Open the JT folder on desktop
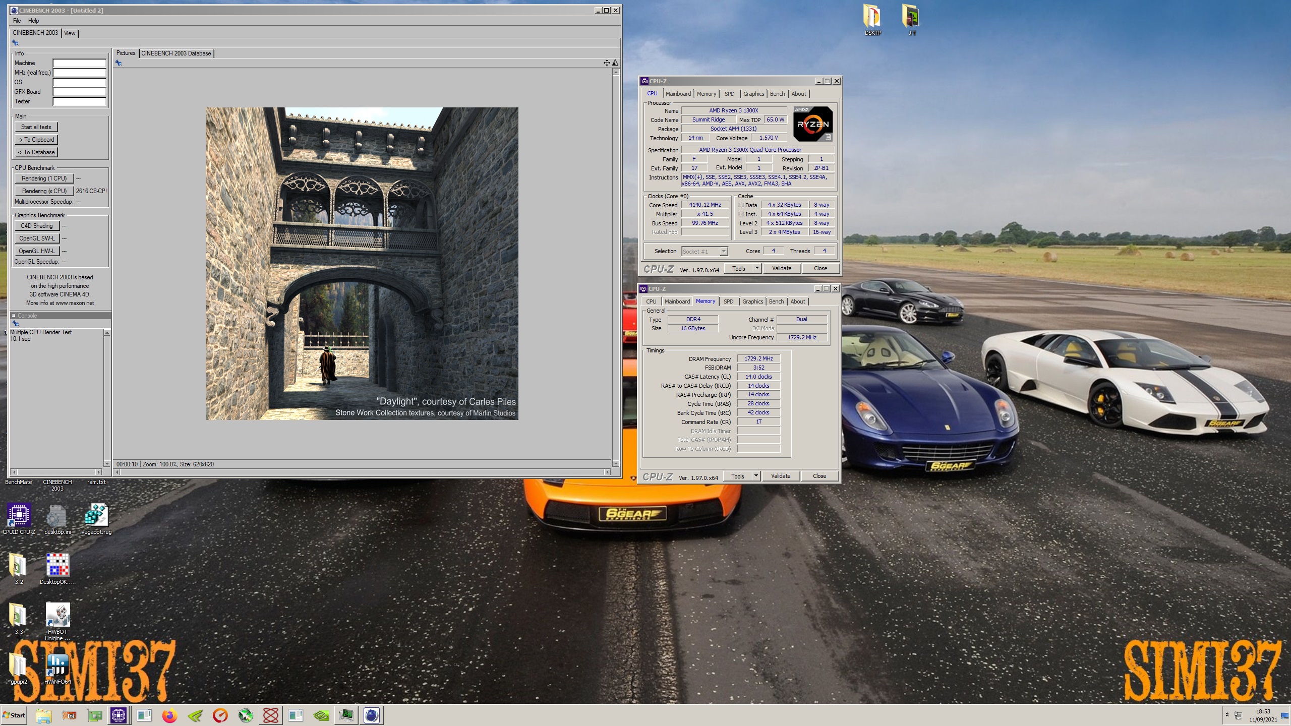Viewport: 1291px width, 726px height. [x=911, y=20]
